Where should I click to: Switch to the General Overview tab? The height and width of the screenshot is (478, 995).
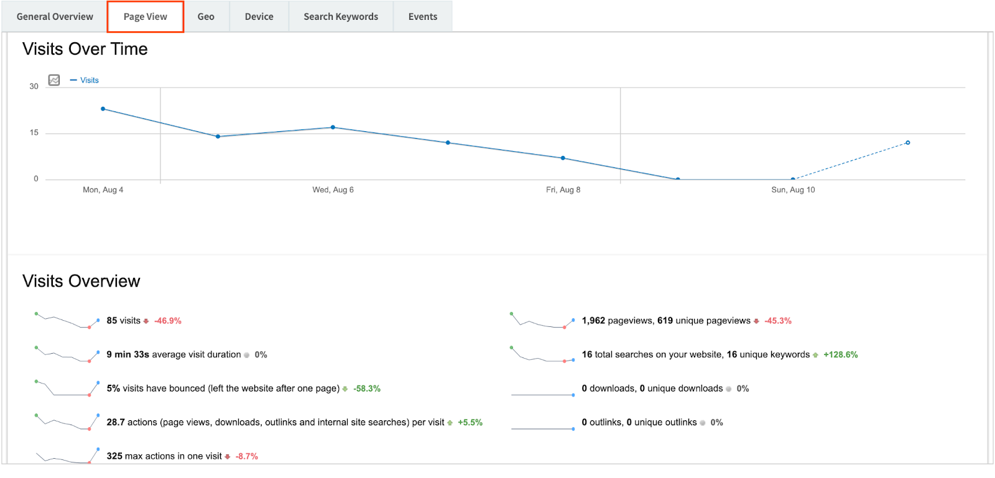click(x=55, y=17)
